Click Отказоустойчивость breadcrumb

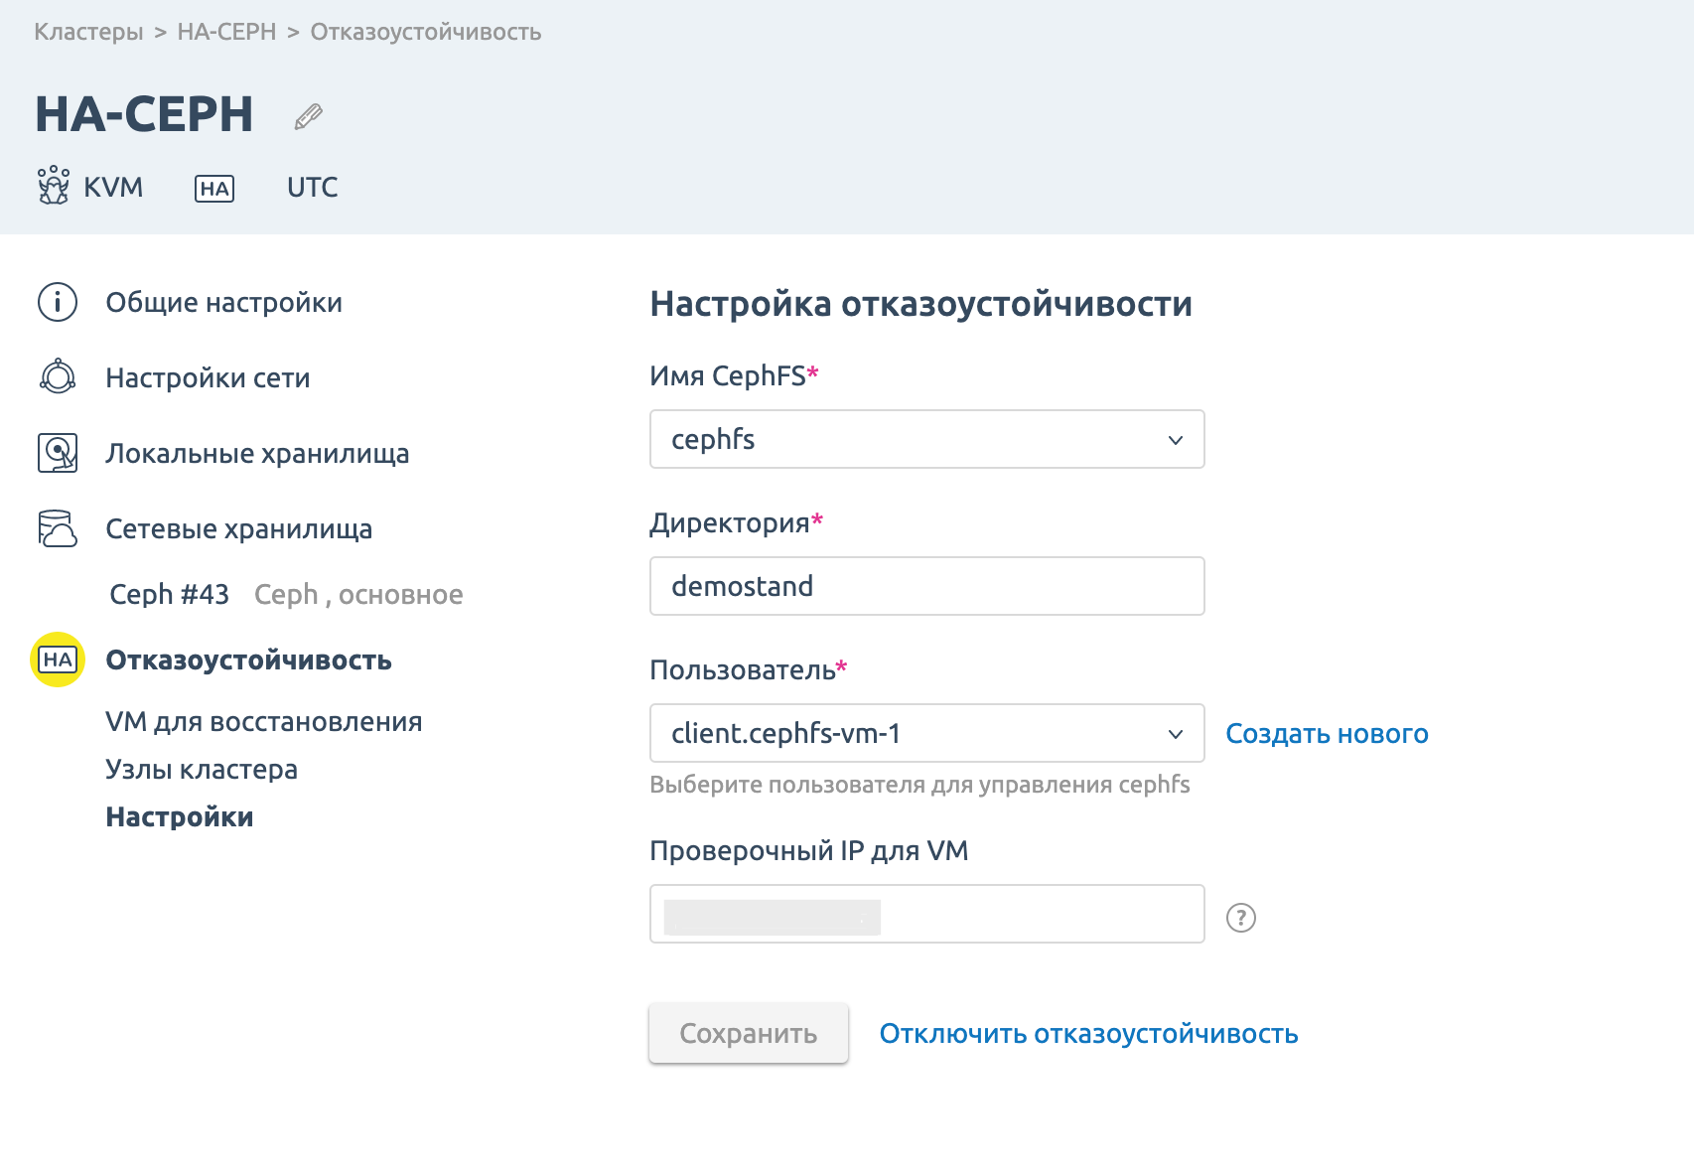[426, 32]
